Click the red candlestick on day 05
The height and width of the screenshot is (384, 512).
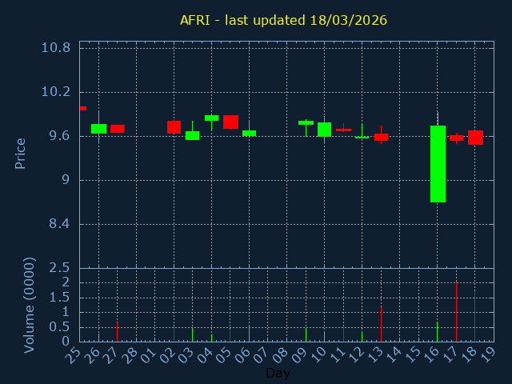230,122
